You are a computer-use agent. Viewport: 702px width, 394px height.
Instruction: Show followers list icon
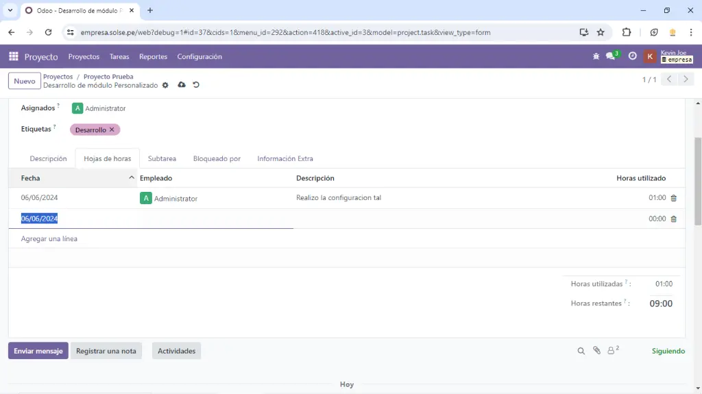coord(612,351)
